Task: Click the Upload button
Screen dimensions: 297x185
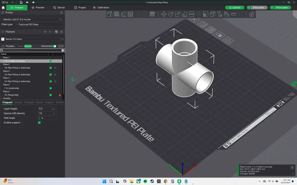Action: [235, 7]
